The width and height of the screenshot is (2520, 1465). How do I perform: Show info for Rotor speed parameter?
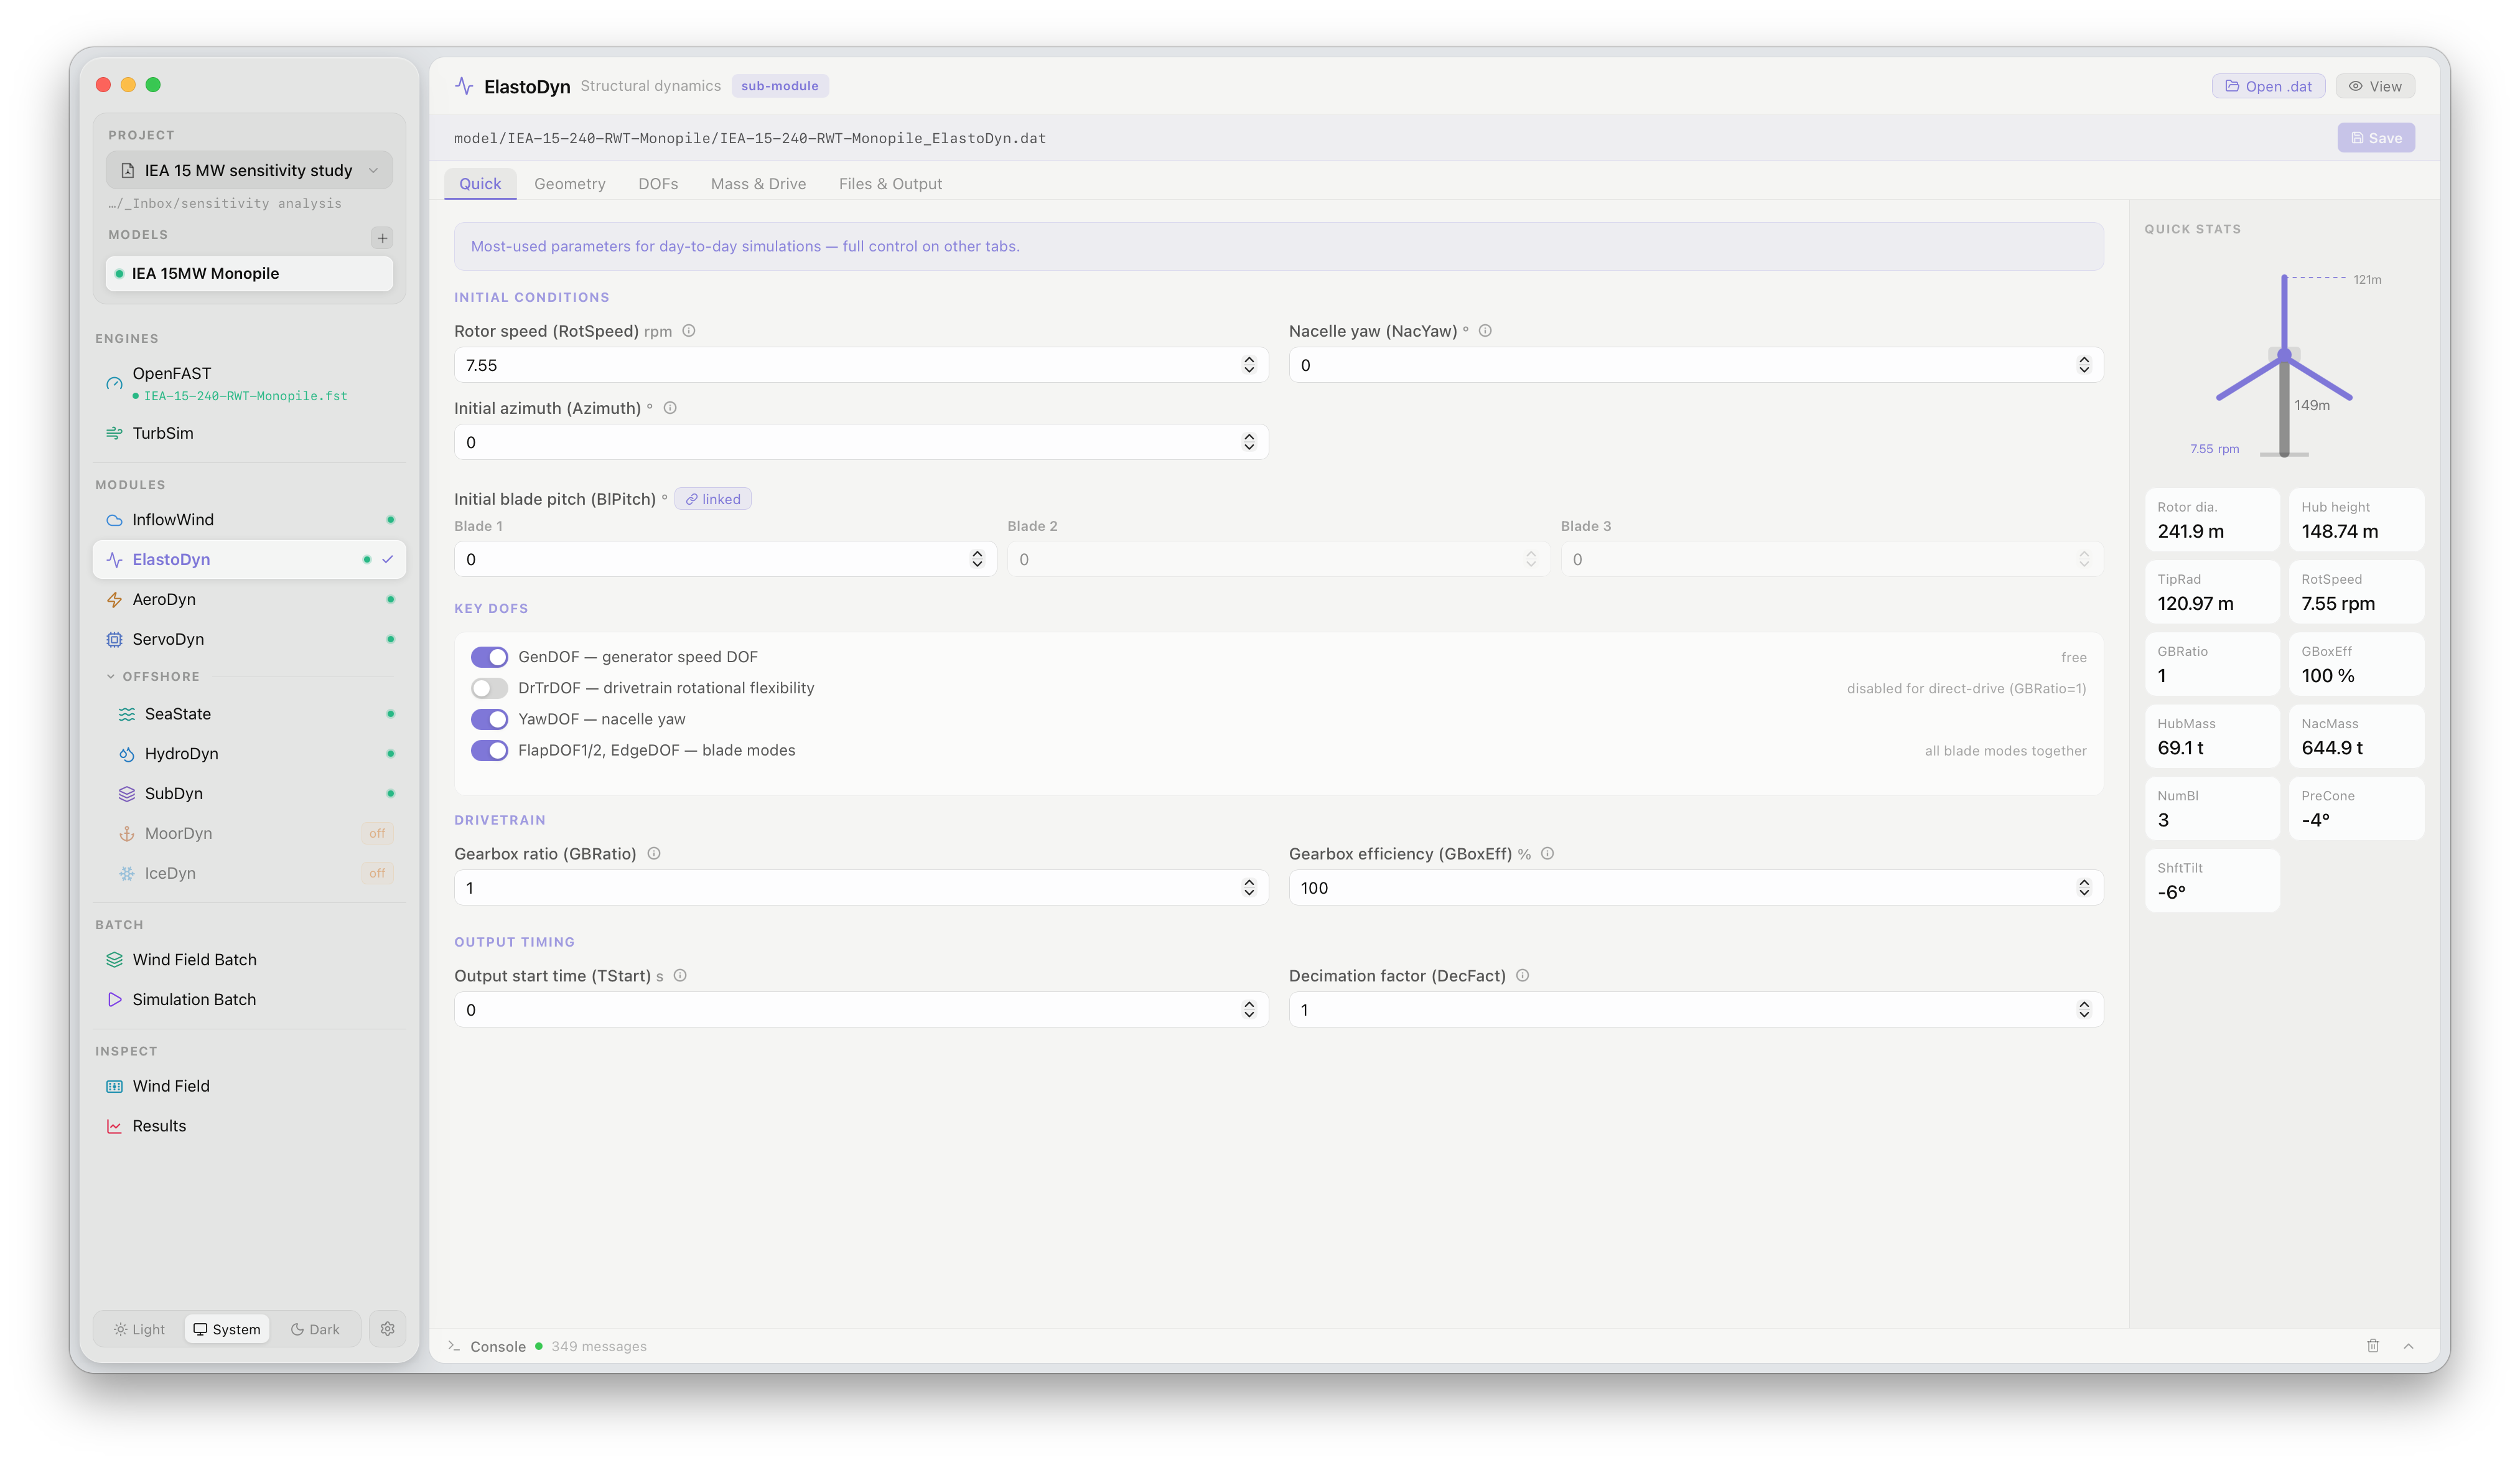(x=689, y=331)
